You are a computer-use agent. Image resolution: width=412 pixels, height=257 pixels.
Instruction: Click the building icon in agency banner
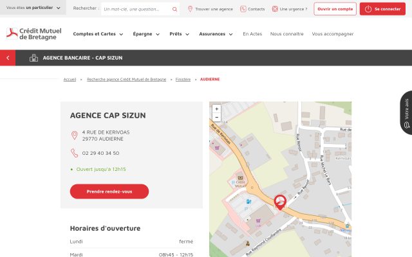tap(33, 58)
